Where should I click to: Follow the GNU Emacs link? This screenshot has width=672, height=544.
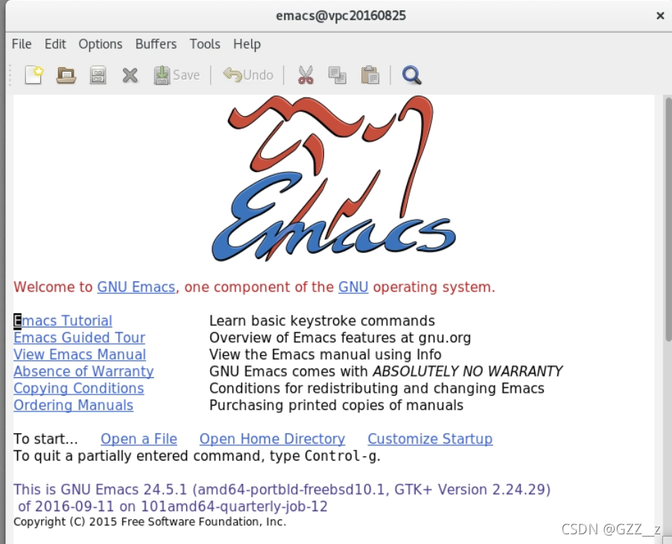pyautogui.click(x=136, y=287)
